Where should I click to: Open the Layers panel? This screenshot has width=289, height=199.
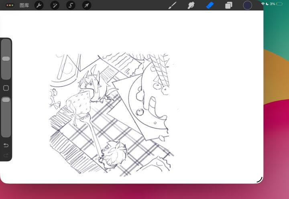(x=229, y=5)
